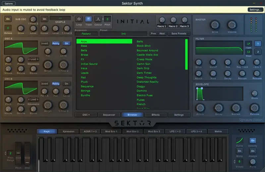
Task: Click the OSC A Detune knob
Action: tap(21, 69)
